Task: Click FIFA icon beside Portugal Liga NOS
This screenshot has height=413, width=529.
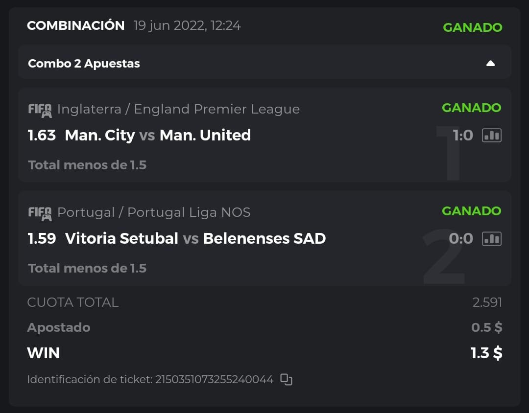Action: point(40,213)
